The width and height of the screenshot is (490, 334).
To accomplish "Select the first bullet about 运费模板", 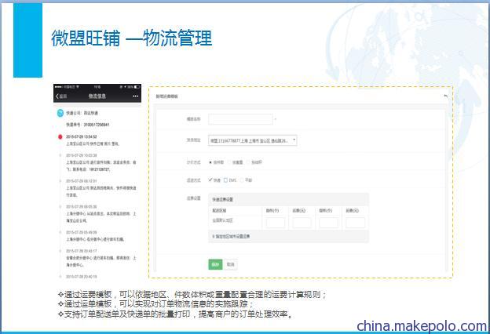I will (192, 294).
